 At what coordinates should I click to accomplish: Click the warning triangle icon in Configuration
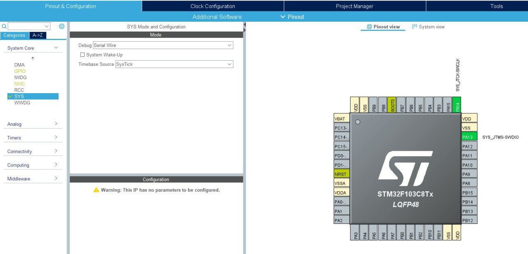coord(96,190)
